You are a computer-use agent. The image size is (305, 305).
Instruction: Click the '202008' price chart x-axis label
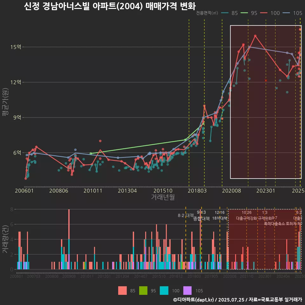pyautogui.click(x=232, y=191)
